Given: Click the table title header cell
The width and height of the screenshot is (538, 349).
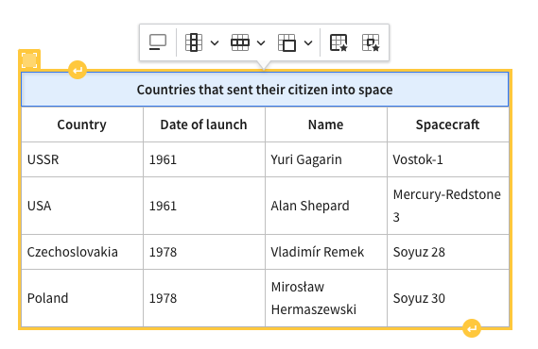Looking at the screenshot, I should 265,90.
